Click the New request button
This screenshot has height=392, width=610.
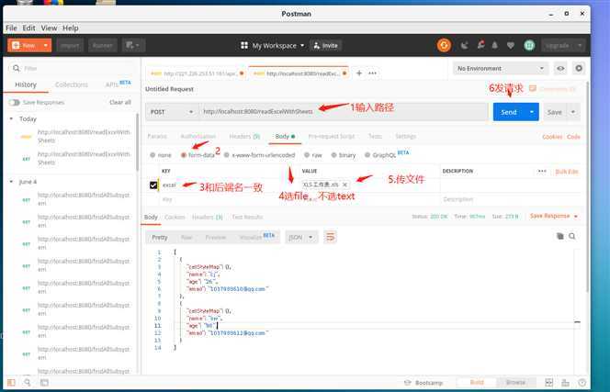(x=24, y=46)
